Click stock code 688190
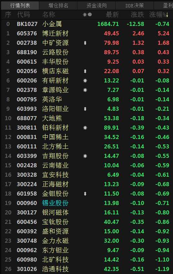The width and height of the screenshot is (173, 274). 27,53
